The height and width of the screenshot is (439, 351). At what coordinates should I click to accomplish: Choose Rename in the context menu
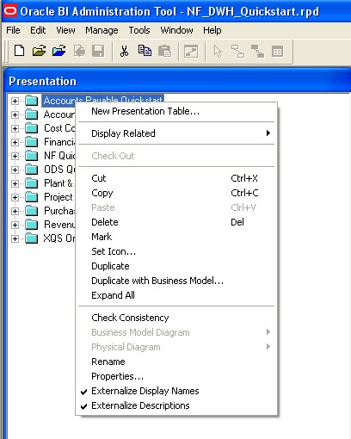coord(176,362)
